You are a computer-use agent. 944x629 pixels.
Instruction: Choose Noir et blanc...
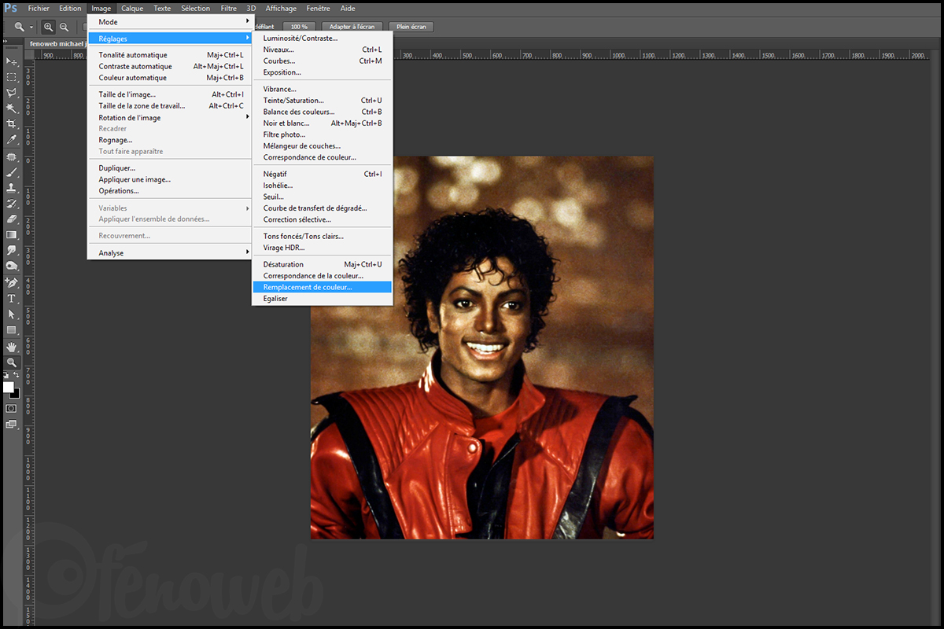click(322, 123)
